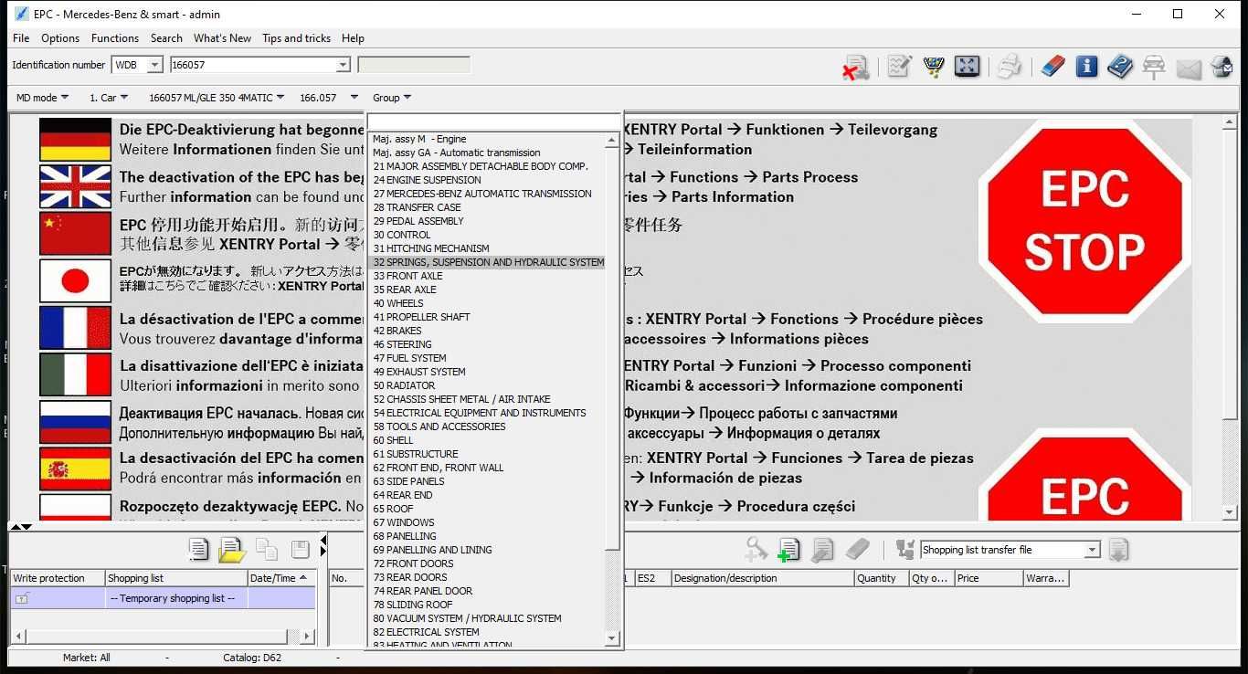Click the download arrow document icon

point(1118,549)
